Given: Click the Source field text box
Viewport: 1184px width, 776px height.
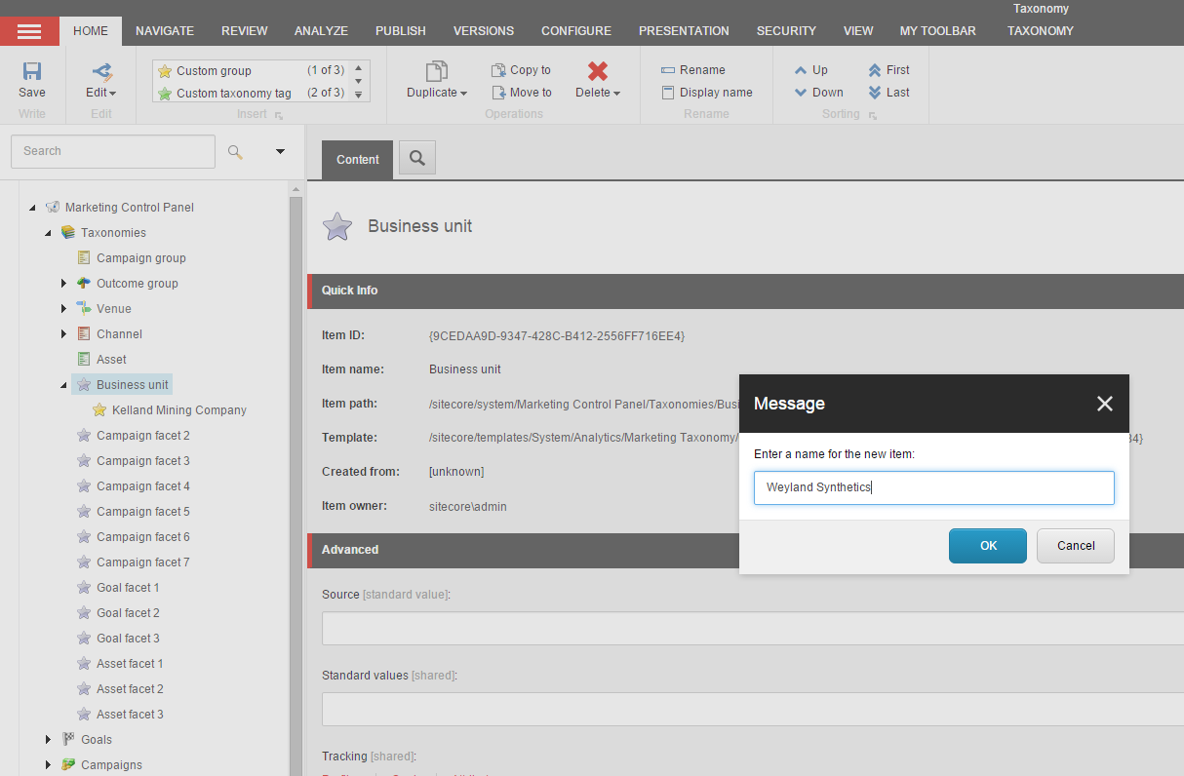Looking at the screenshot, I should [x=753, y=629].
